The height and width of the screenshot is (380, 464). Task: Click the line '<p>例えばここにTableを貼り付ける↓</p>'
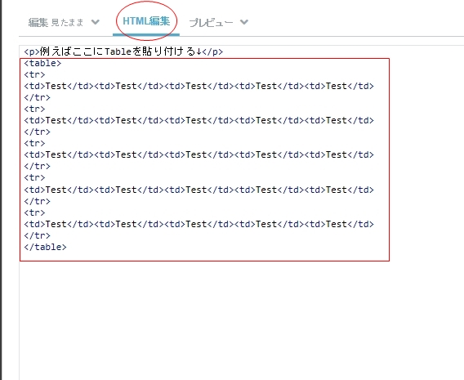tap(123, 51)
